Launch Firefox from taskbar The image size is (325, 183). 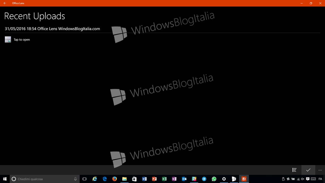click(x=115, y=179)
